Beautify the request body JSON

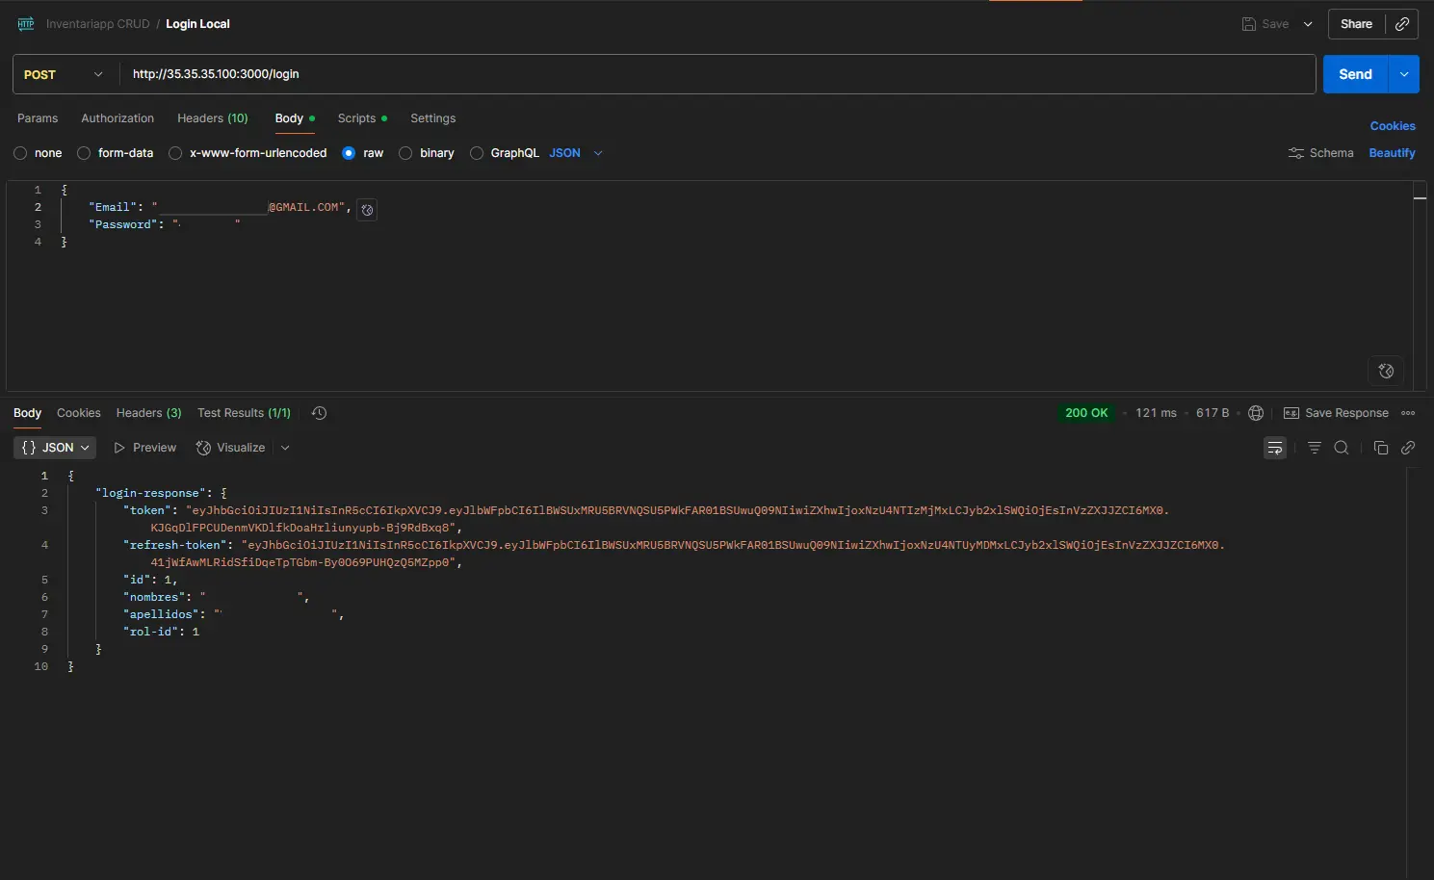pyautogui.click(x=1392, y=152)
